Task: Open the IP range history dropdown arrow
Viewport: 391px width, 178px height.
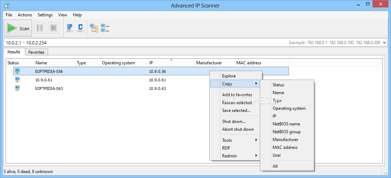Action: pyautogui.click(x=384, y=43)
